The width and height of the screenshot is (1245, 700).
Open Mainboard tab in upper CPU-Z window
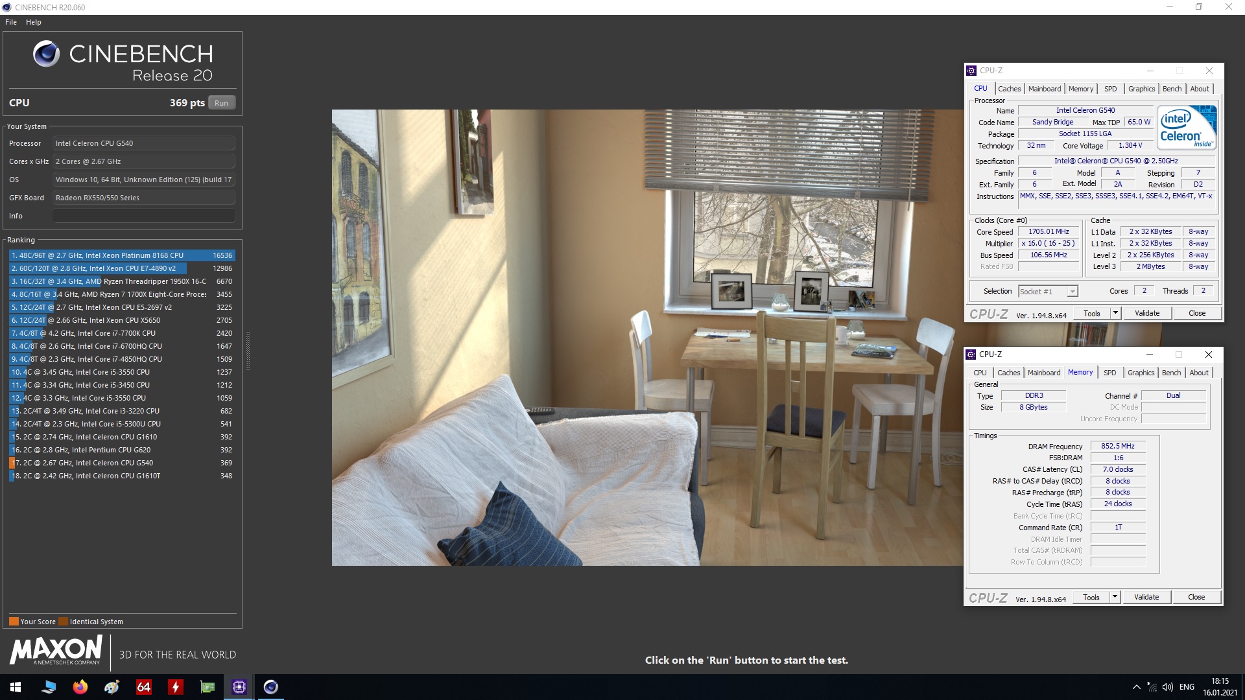point(1045,89)
